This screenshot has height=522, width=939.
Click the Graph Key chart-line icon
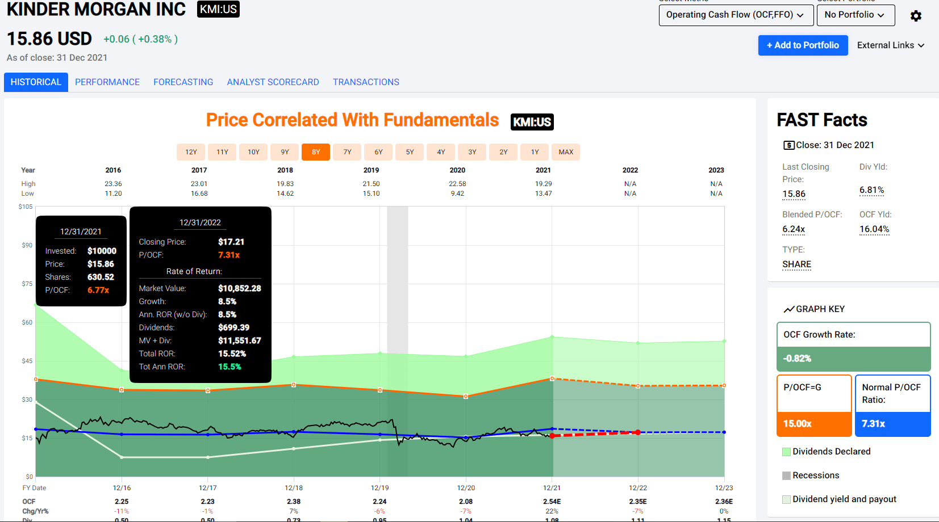coord(788,309)
